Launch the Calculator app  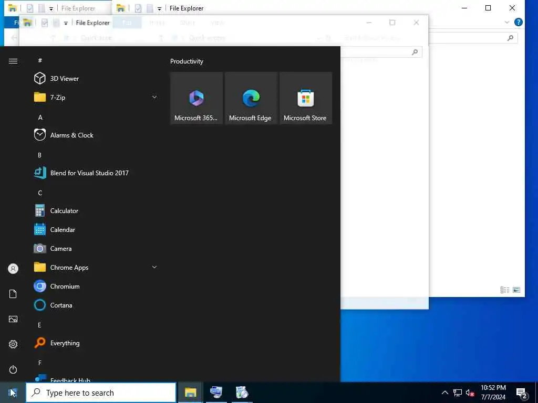tap(97, 211)
